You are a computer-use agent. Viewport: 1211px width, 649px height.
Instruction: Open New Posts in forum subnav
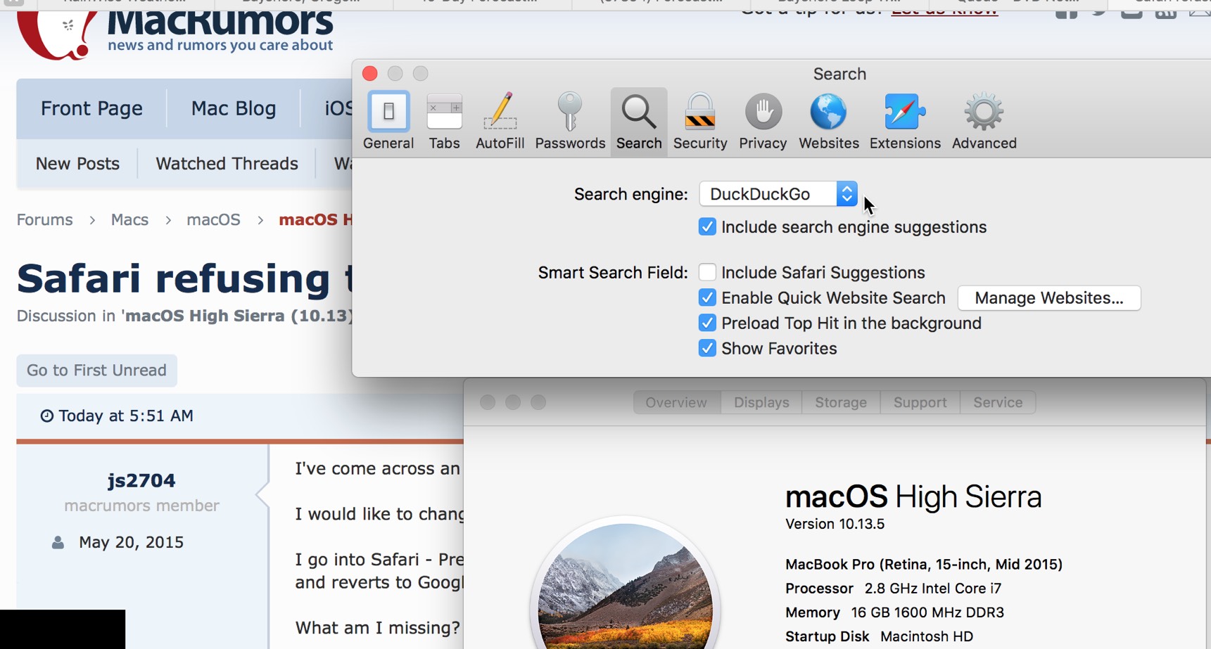77,164
